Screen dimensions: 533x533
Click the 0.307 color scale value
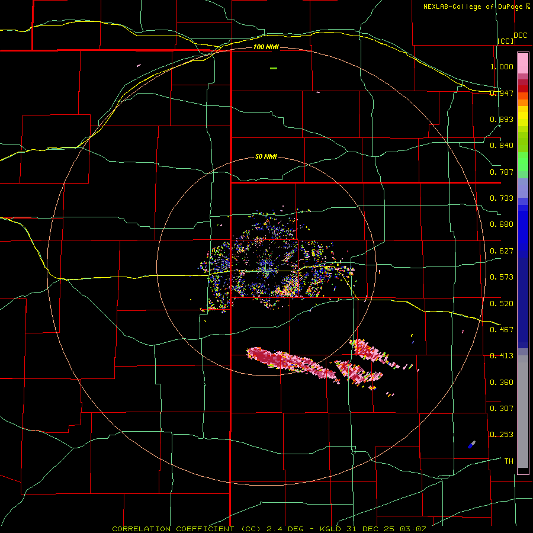coord(502,408)
